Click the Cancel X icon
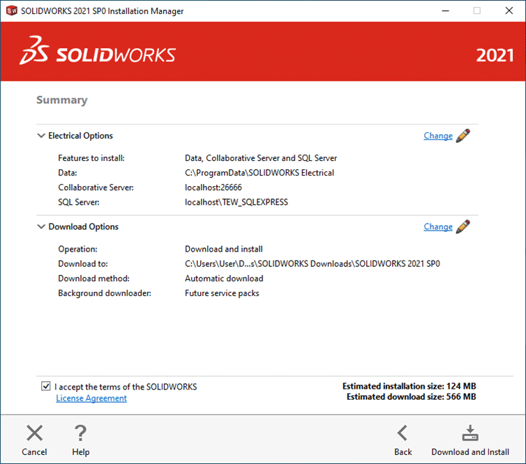526x464 pixels. (x=35, y=433)
